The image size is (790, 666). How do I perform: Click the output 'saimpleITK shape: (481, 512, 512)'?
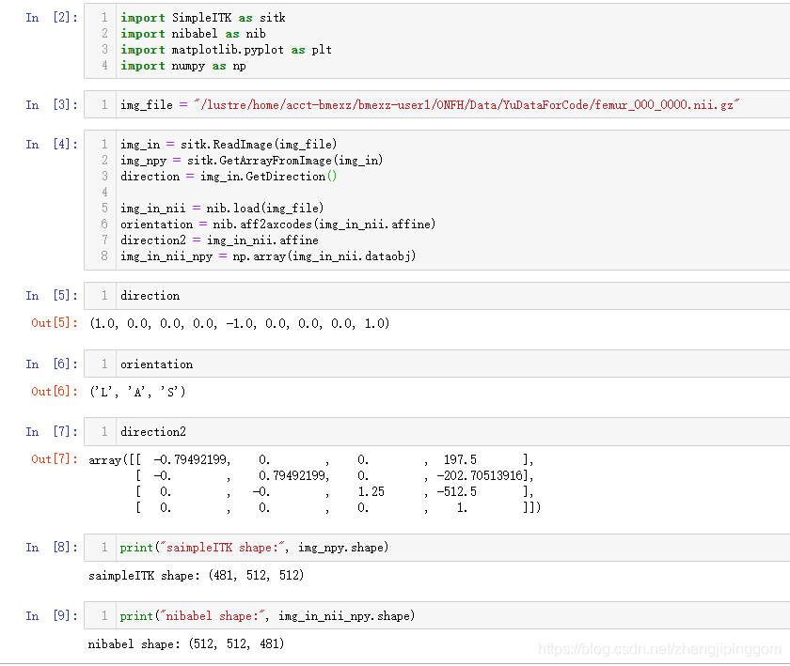pos(197,576)
